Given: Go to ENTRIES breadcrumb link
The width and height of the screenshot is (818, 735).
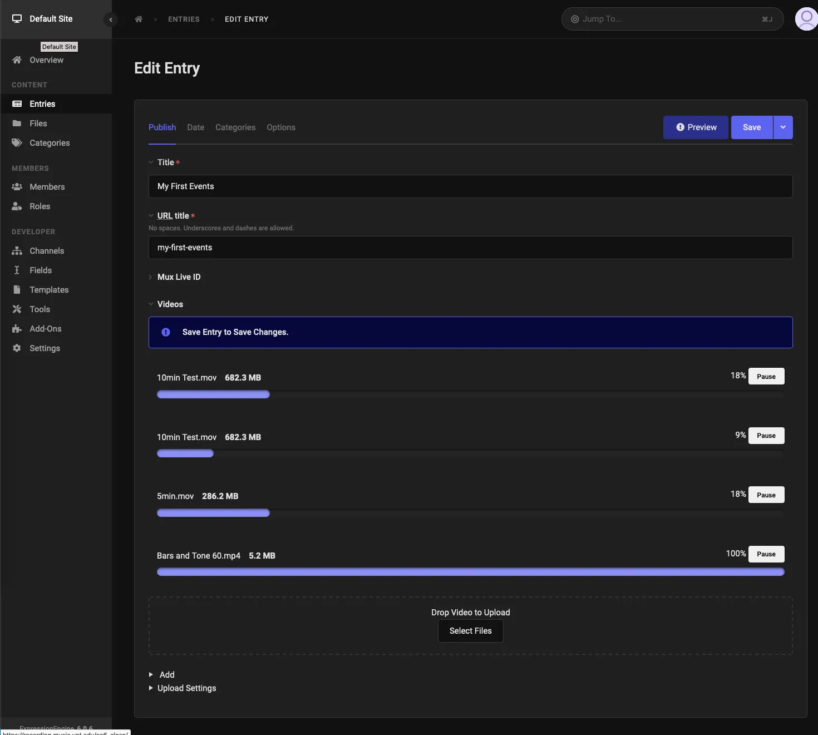Looking at the screenshot, I should pos(184,19).
